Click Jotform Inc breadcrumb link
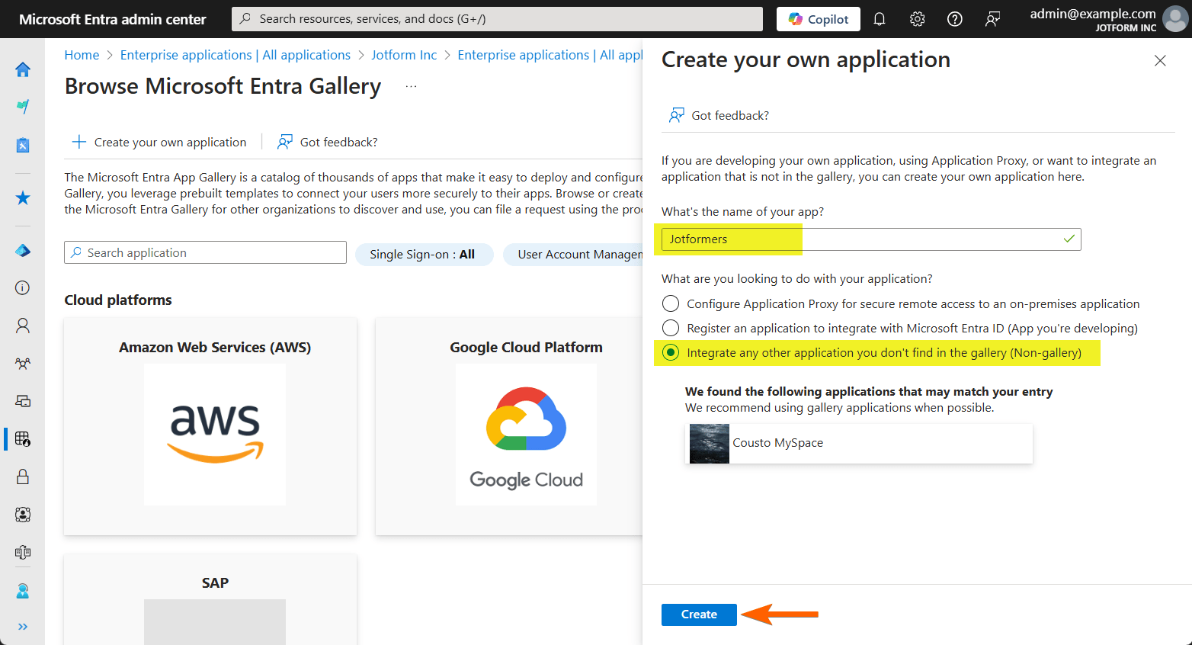 coord(404,55)
